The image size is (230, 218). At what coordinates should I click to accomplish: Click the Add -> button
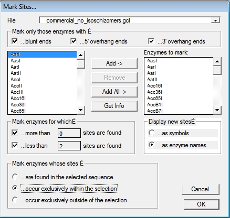(x=114, y=63)
